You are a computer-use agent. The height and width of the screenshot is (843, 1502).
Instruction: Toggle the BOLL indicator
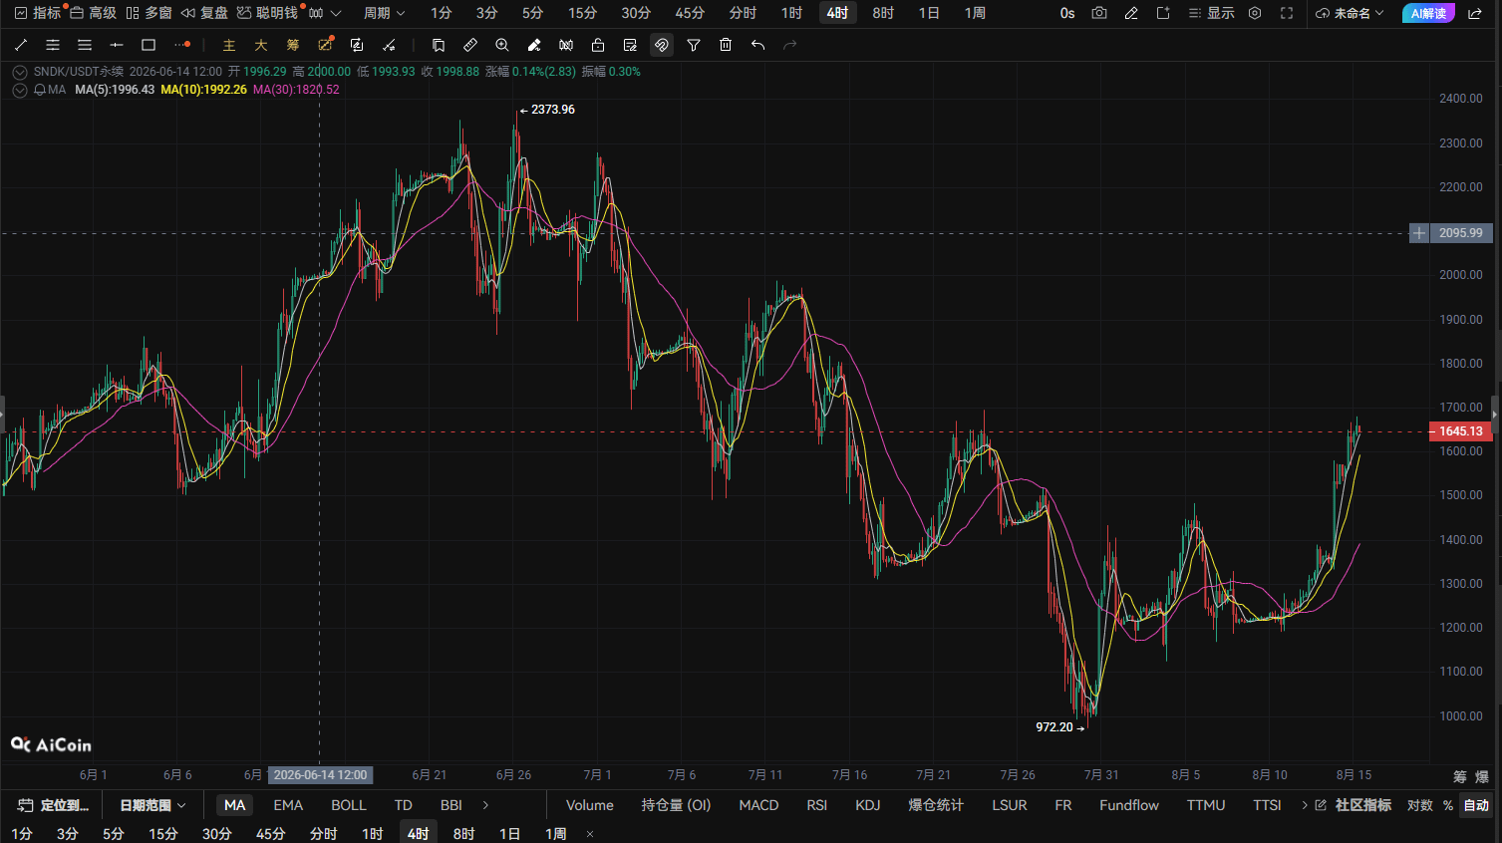[349, 805]
